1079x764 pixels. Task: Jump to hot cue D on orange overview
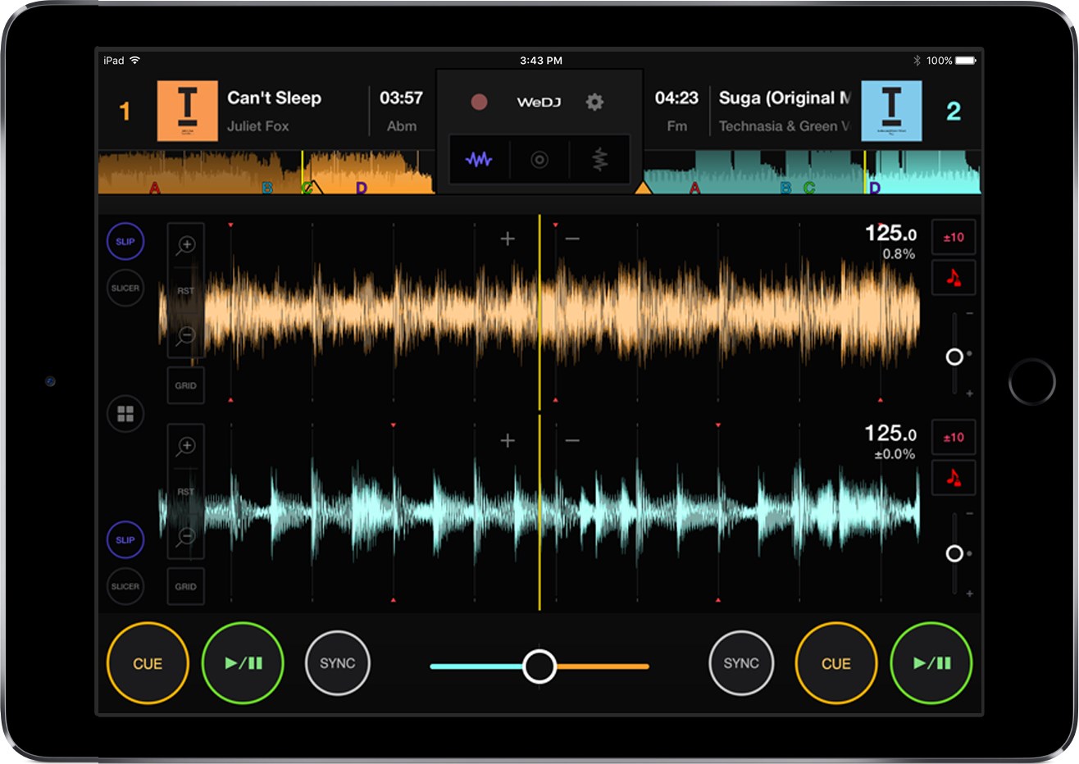362,188
